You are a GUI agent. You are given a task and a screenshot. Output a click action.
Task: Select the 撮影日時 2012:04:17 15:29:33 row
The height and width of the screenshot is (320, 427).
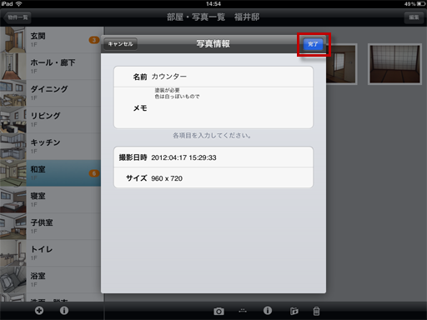tap(213, 157)
